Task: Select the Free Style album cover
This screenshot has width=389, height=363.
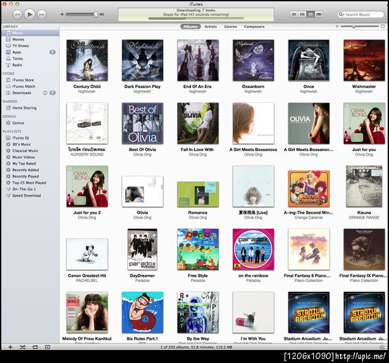Action: click(x=198, y=250)
